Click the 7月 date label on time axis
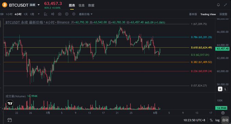The image size is (231, 124). coord(48,113)
